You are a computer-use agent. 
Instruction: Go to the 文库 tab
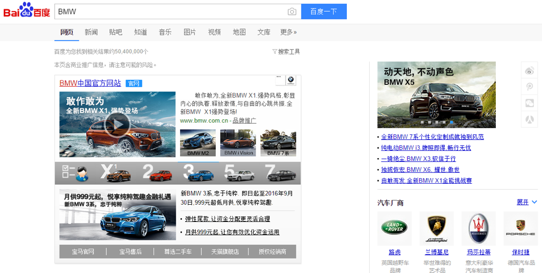(263, 32)
